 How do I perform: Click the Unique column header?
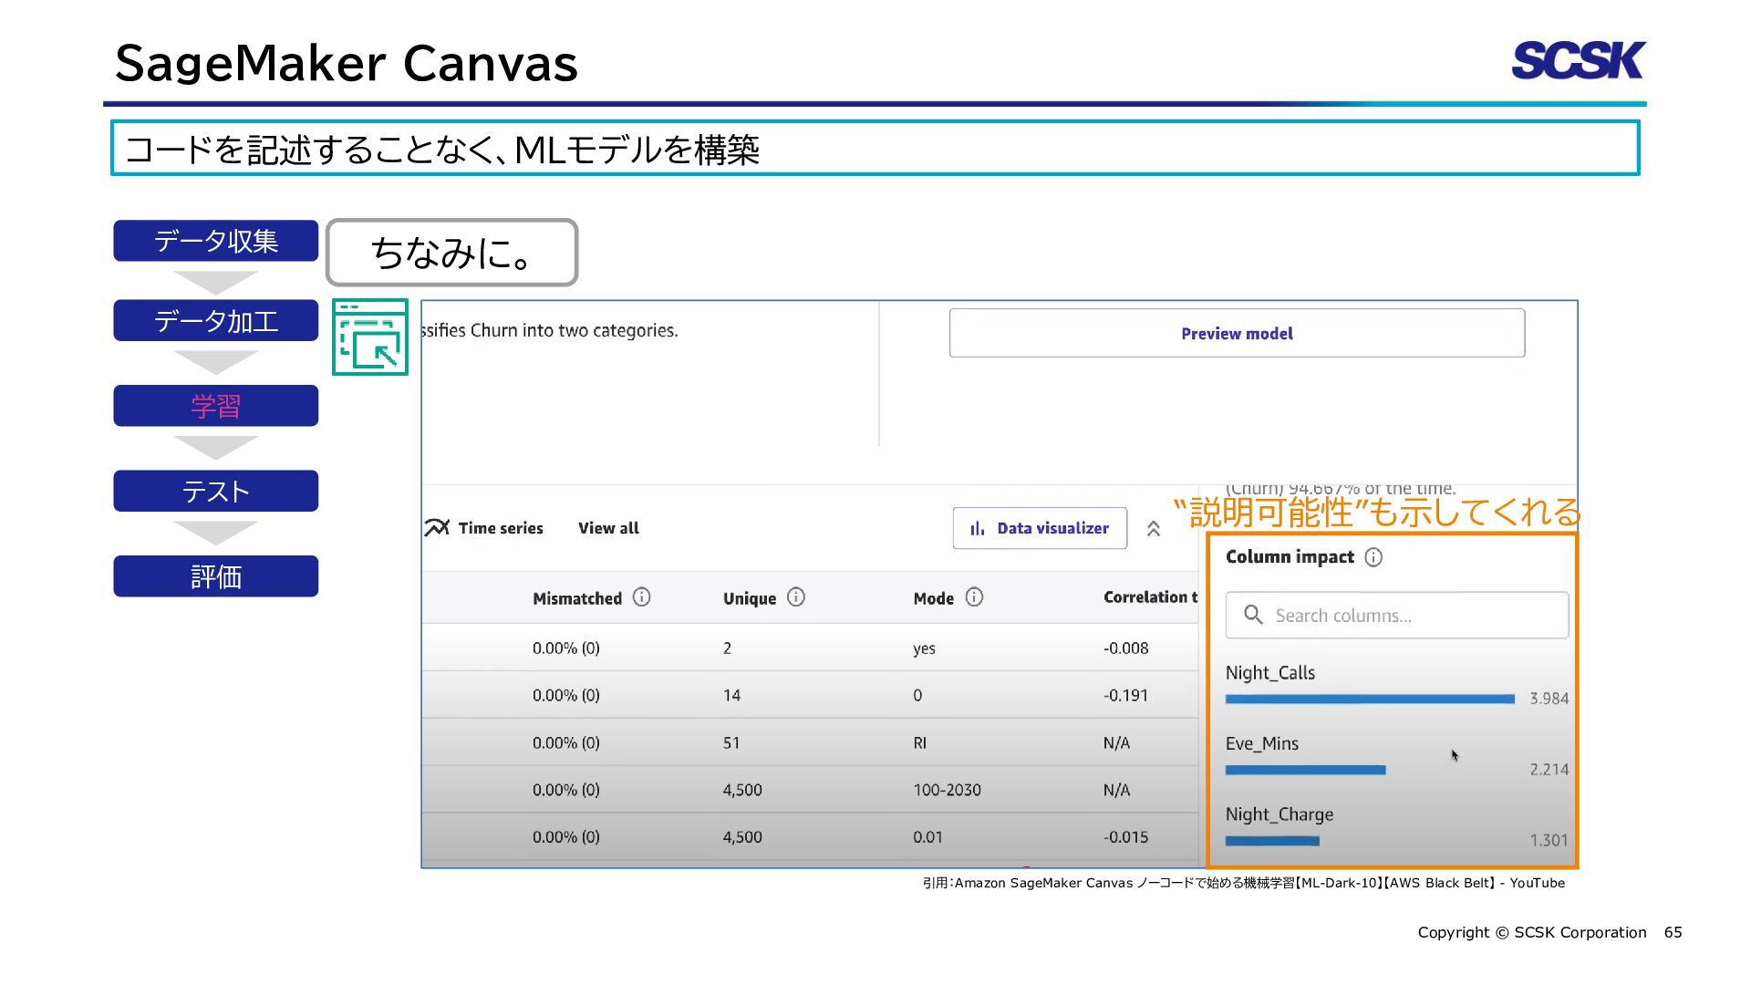(x=750, y=598)
